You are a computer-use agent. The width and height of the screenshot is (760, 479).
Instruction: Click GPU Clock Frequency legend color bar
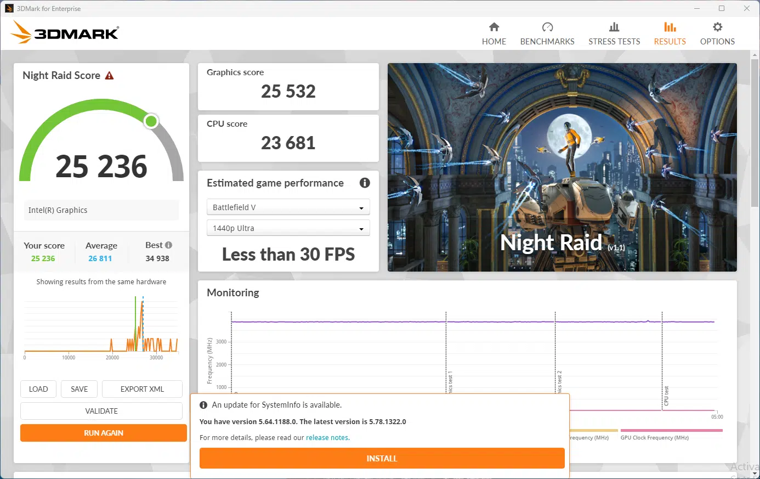pyautogui.click(x=671, y=431)
